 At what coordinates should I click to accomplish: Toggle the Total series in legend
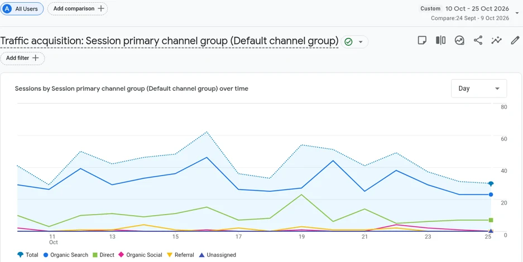(x=28, y=255)
